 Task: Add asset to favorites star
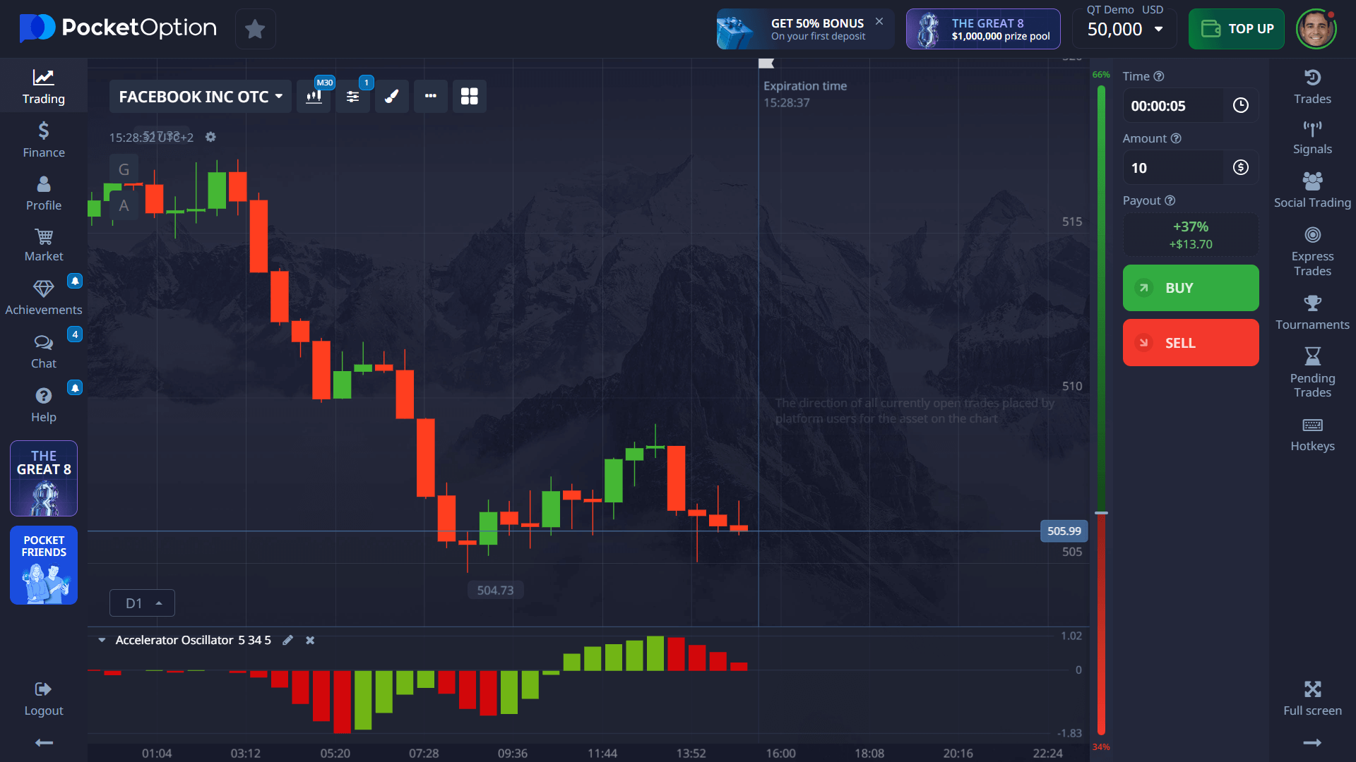[x=255, y=29]
